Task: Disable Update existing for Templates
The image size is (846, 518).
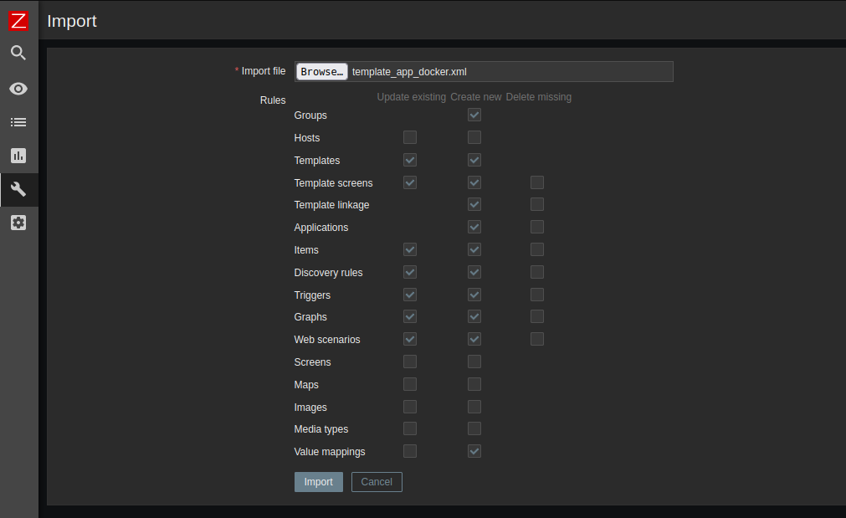Action: [410, 160]
